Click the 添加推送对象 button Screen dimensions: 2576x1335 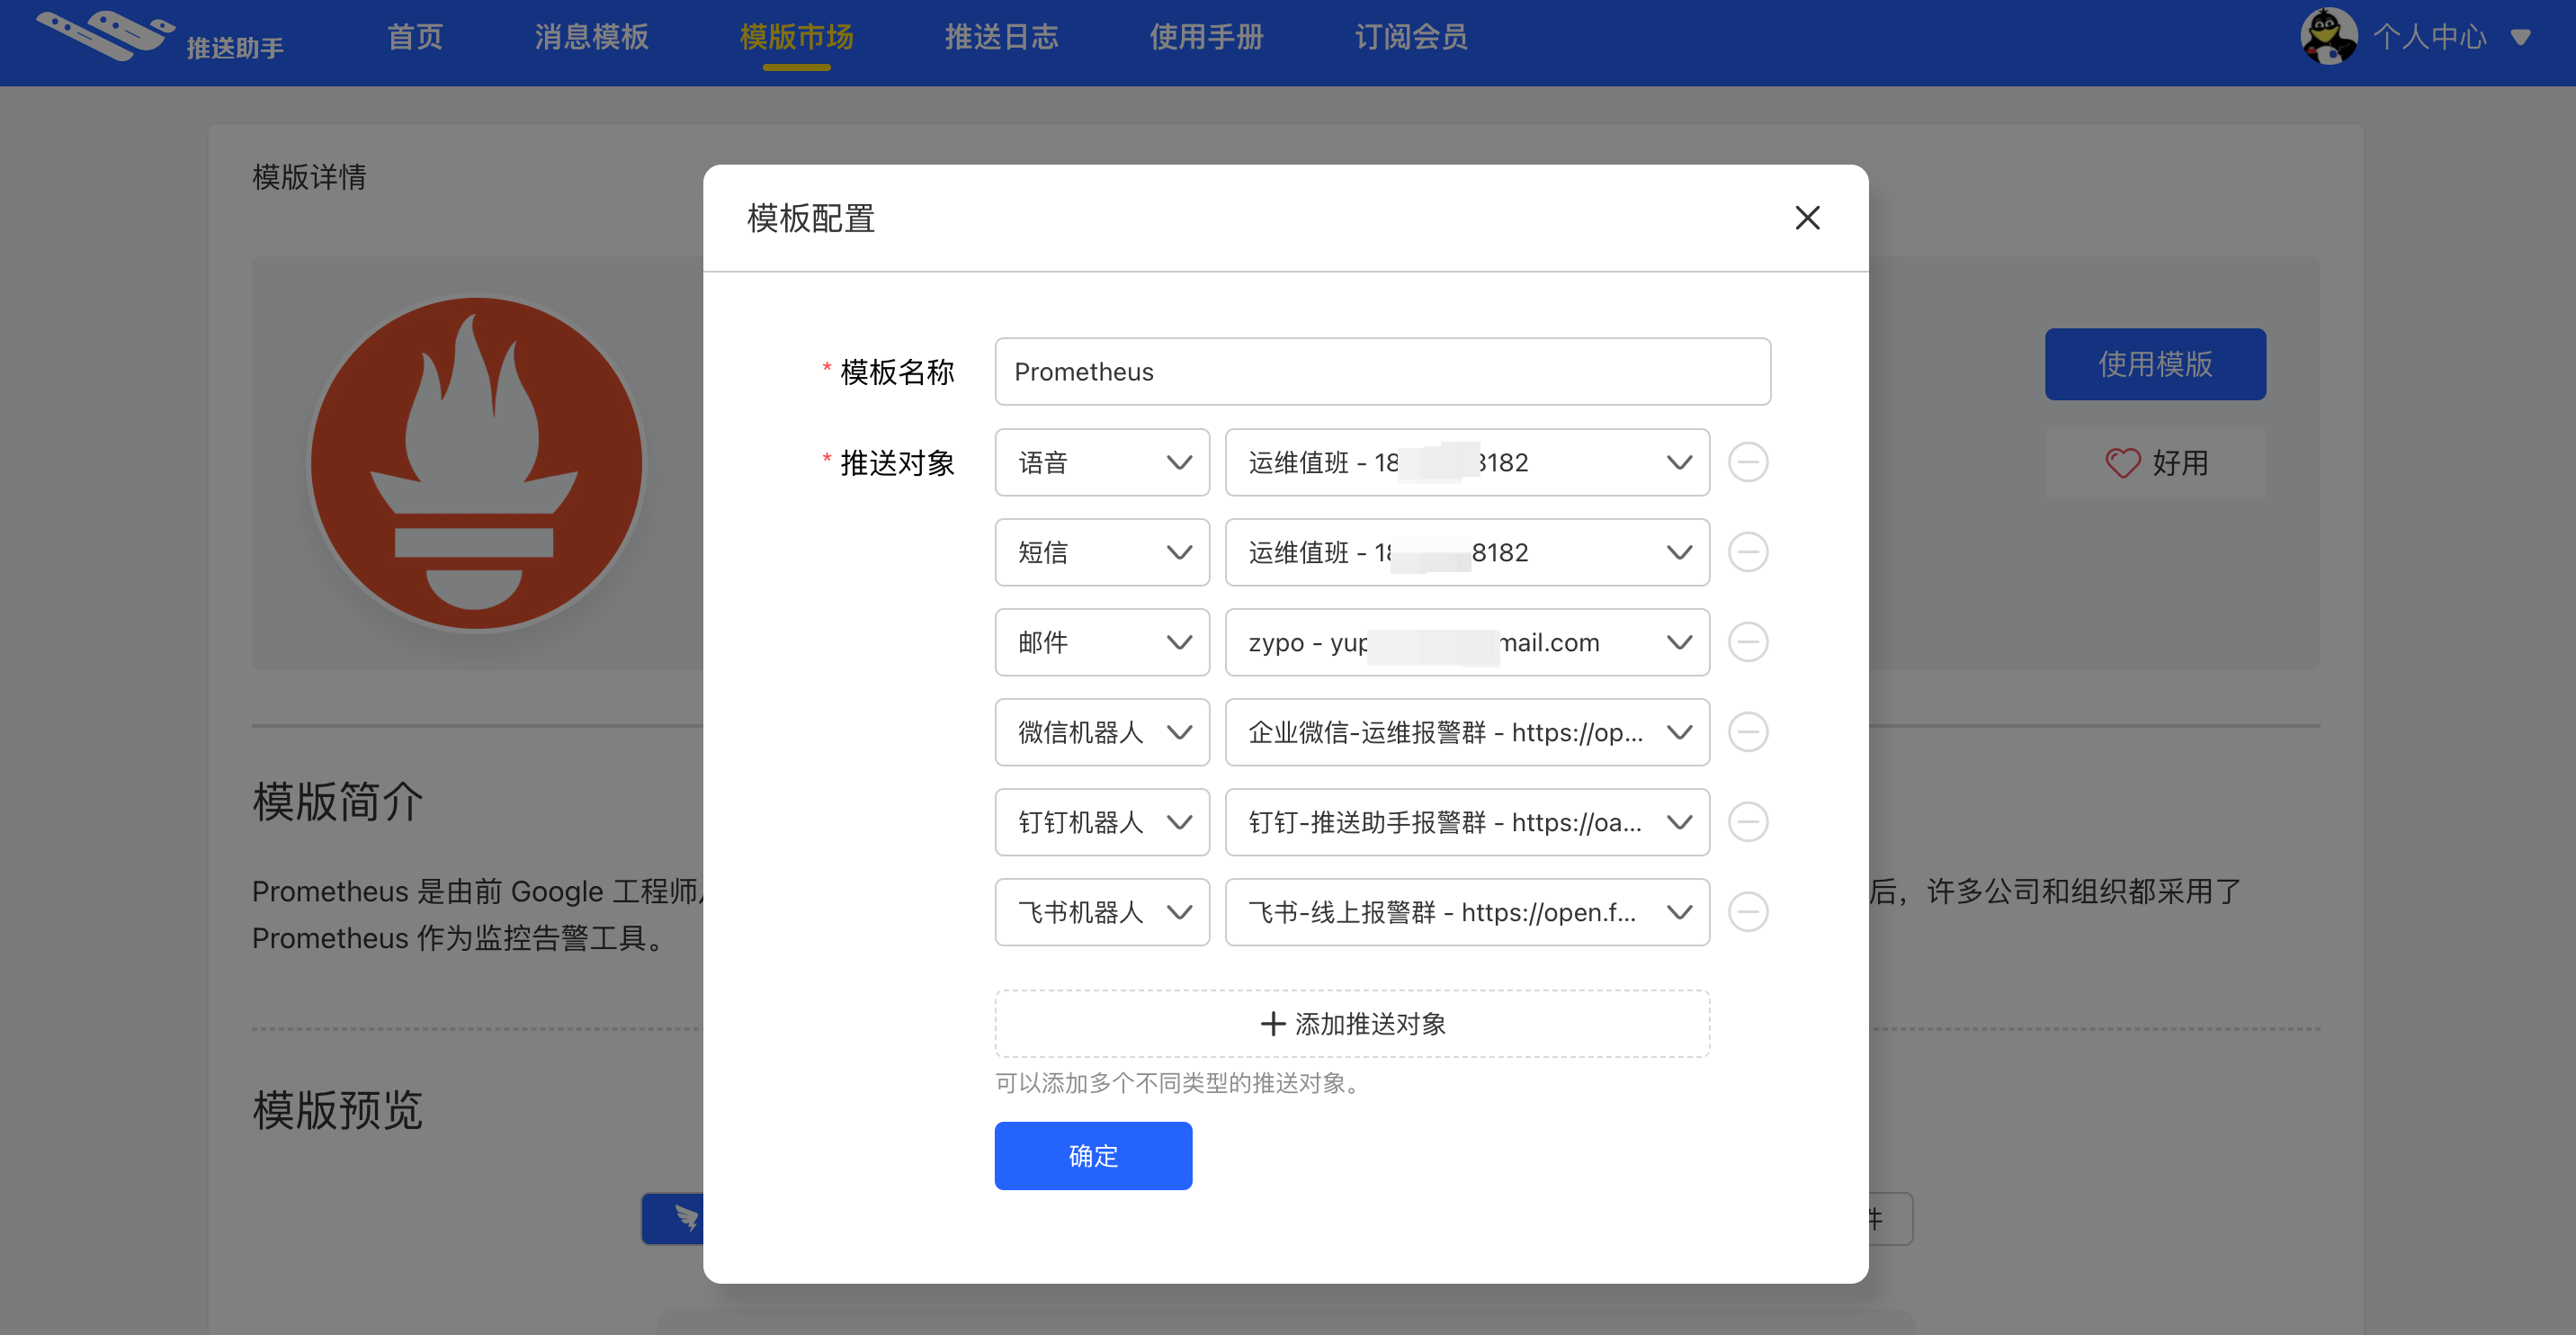[1351, 1024]
